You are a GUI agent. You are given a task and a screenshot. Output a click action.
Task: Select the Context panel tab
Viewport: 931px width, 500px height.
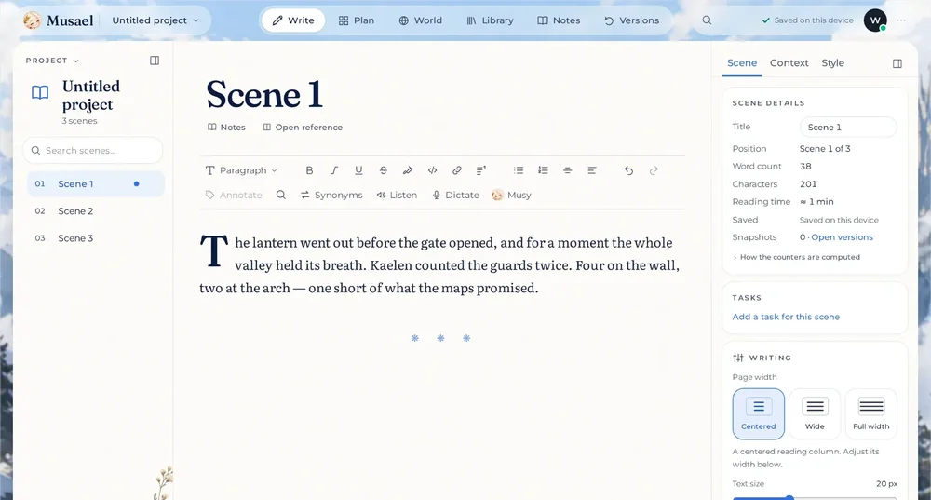click(x=789, y=63)
